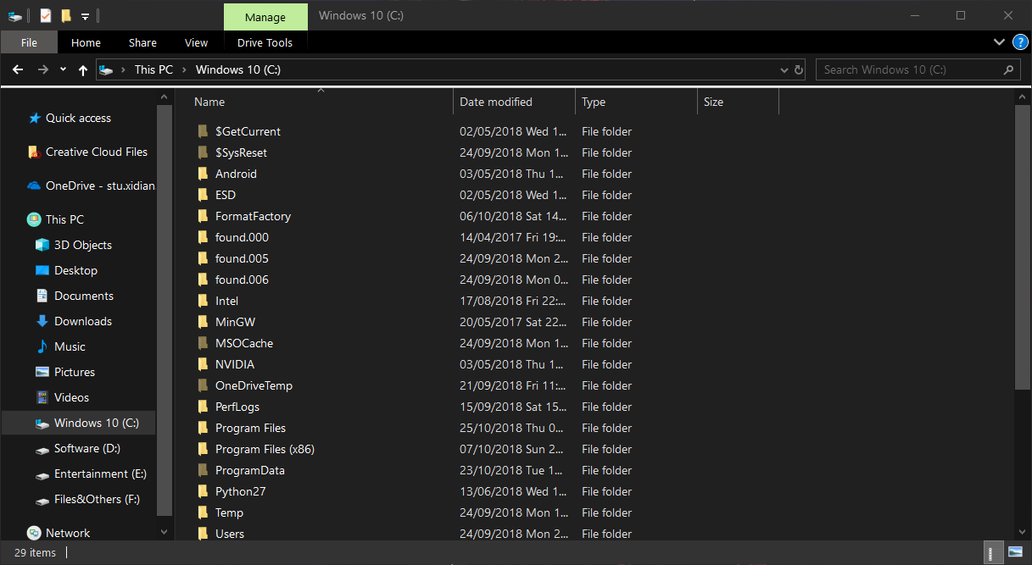1032x565 pixels.
Task: Expand the ribbon with chevron arrow
Action: (998, 42)
